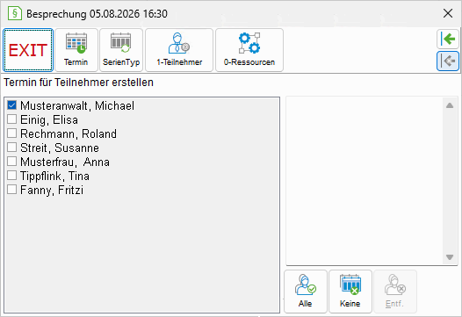This screenshot has height=317, width=462.
Task: Check the Fanny, Fritzi checkbox
Action: (x=11, y=190)
